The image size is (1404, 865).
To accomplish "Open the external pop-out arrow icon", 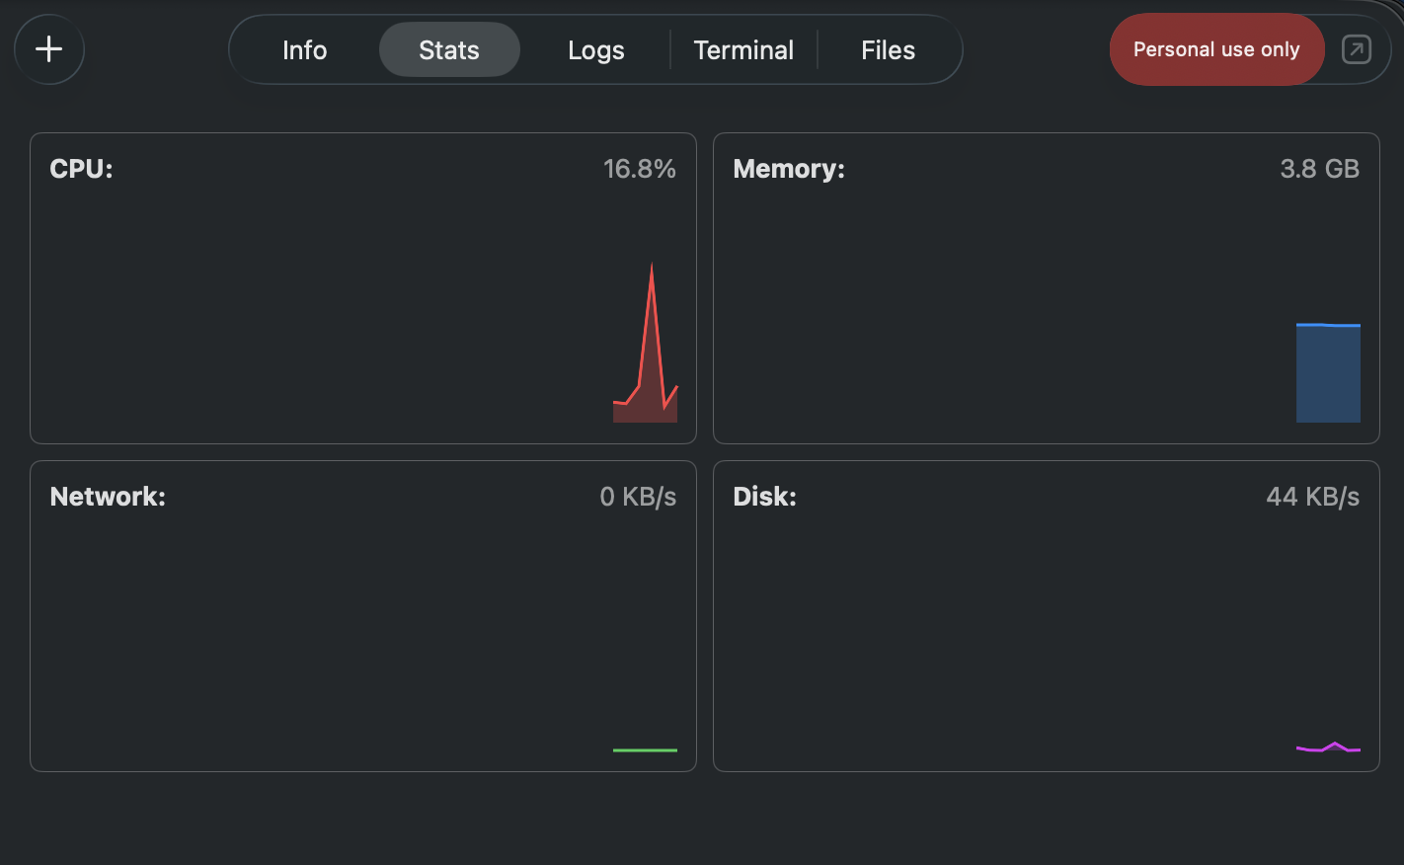I will tap(1356, 49).
